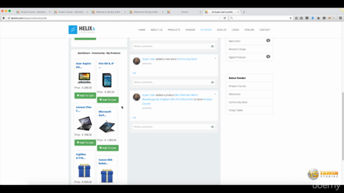This screenshot has width=344, height=193.
Task: Click camera icon in Community Store comment box
Action: tap(212, 82)
